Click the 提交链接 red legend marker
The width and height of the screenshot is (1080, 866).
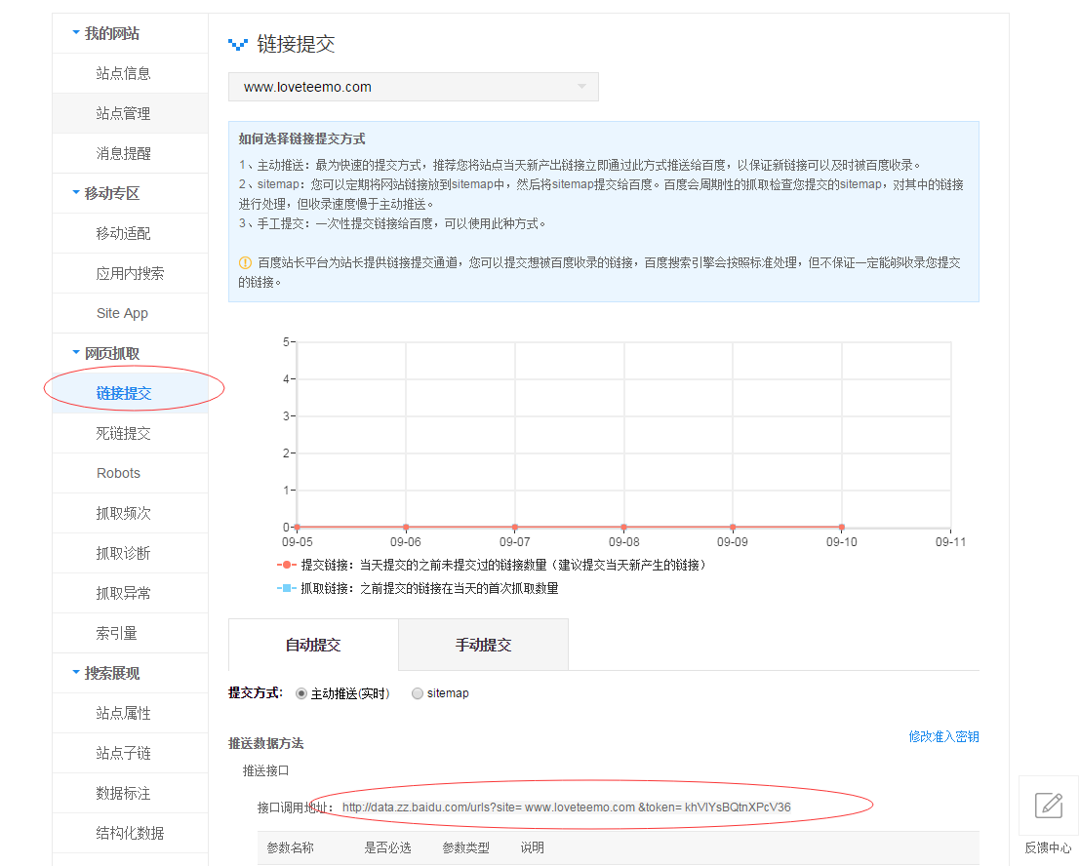tap(286, 565)
